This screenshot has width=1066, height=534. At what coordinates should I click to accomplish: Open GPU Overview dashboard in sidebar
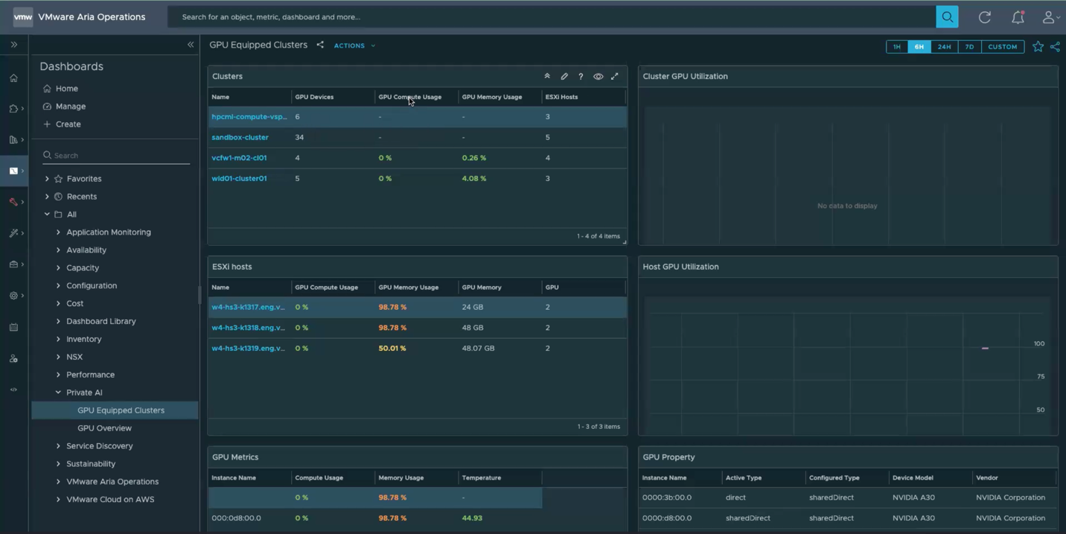click(x=104, y=428)
